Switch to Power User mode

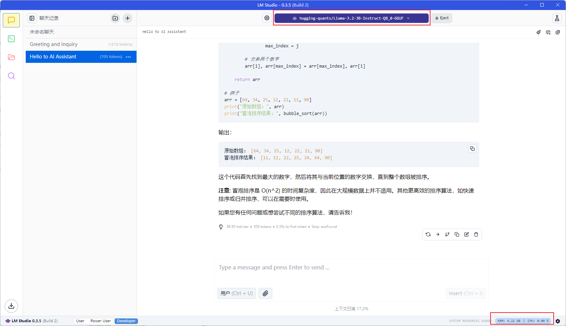pos(101,321)
